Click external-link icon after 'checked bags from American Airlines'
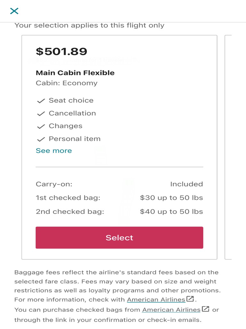This screenshot has width=246, height=329. coord(205,309)
